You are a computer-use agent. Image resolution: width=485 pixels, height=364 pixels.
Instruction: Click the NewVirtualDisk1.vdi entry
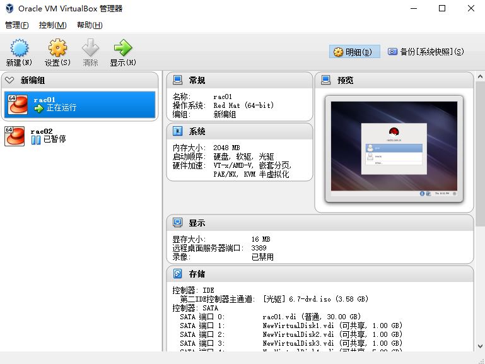click(332, 326)
